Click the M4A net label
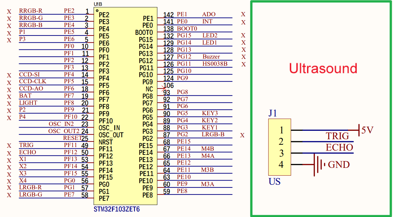This screenshot has height=217, width=393. point(208,156)
